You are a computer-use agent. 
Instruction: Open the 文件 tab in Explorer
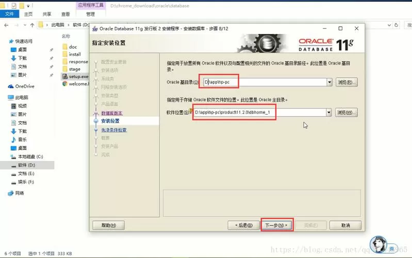[x=9, y=14]
